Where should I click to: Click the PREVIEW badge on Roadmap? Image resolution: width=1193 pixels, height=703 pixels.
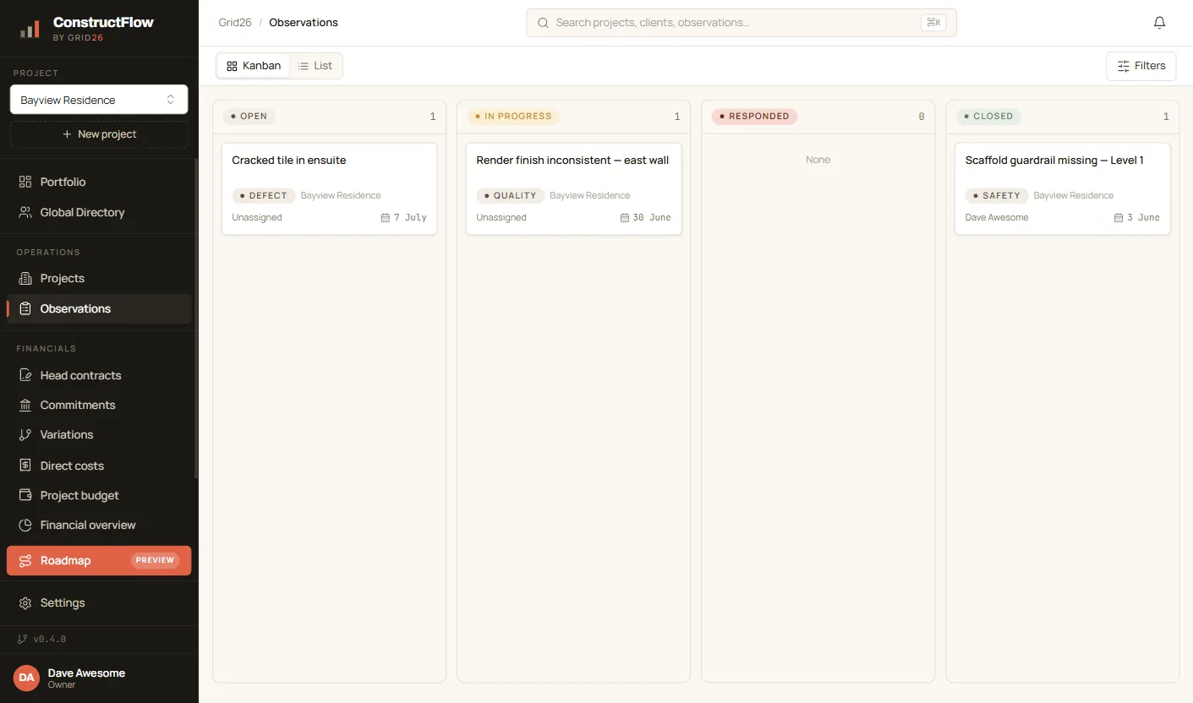pyautogui.click(x=155, y=560)
